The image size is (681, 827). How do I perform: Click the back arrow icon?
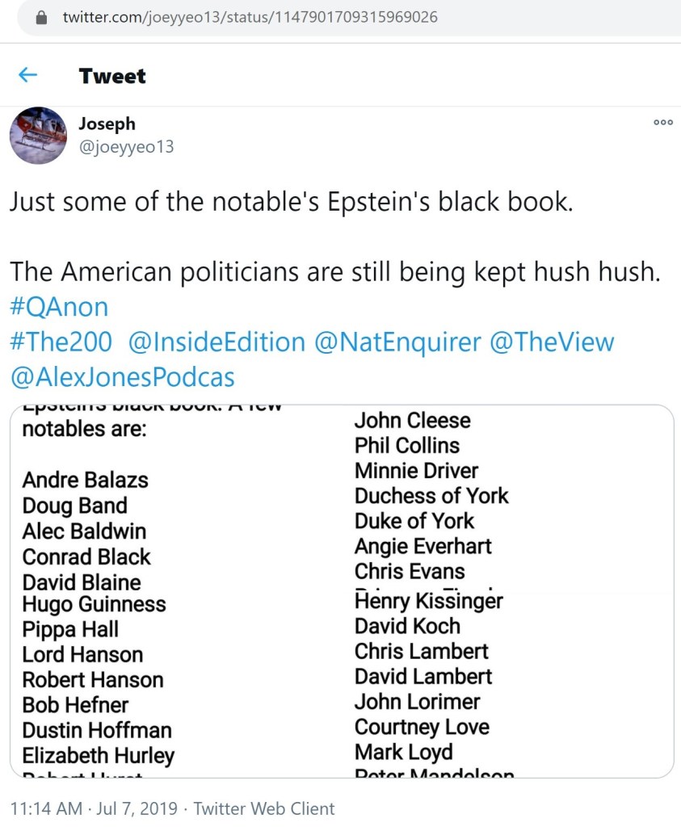(x=27, y=76)
